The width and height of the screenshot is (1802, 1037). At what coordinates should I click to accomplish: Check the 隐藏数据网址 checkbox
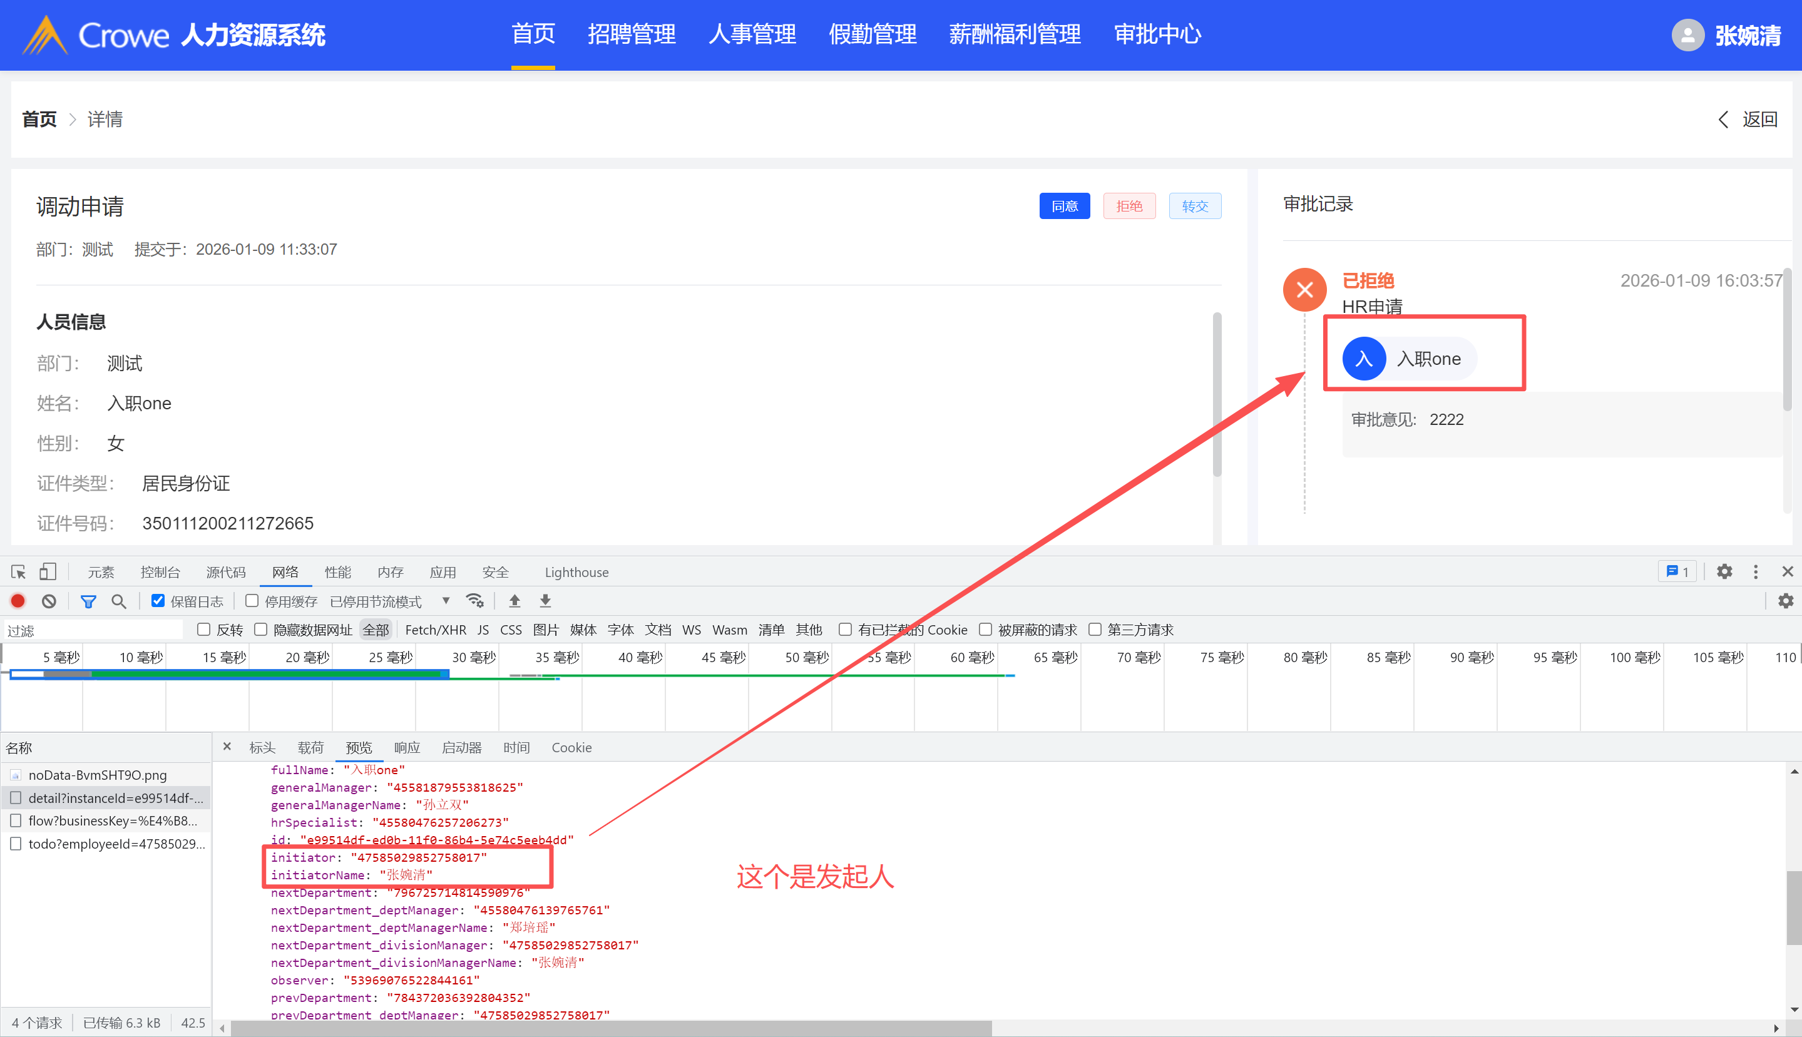pos(260,629)
